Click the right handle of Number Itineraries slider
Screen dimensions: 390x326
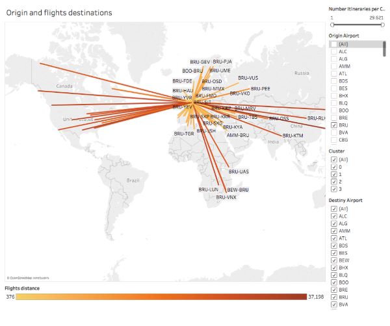coord(383,25)
